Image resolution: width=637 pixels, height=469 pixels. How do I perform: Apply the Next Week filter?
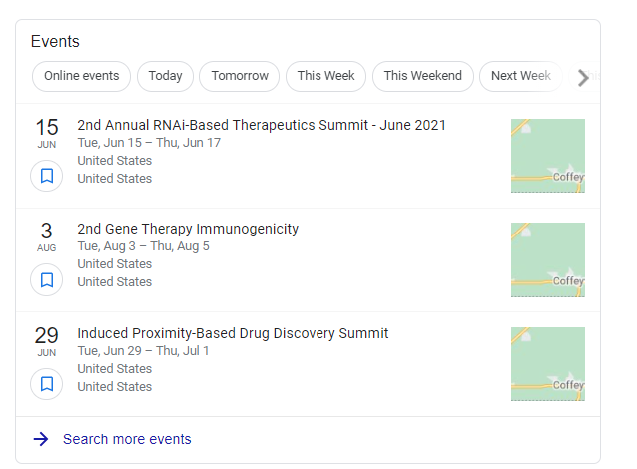tap(521, 76)
